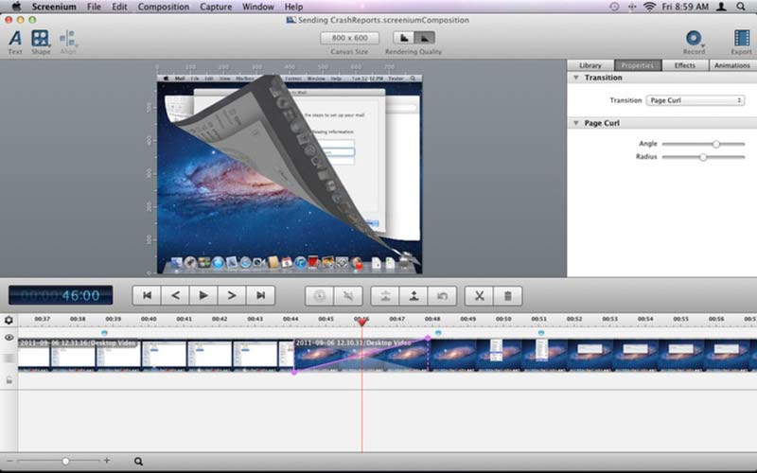Screen dimensions: 757x473
Task: Switch to the Effects tab
Action: coord(684,65)
